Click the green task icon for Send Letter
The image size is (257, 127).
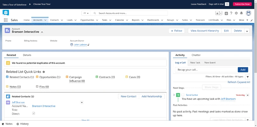coord(178,95)
